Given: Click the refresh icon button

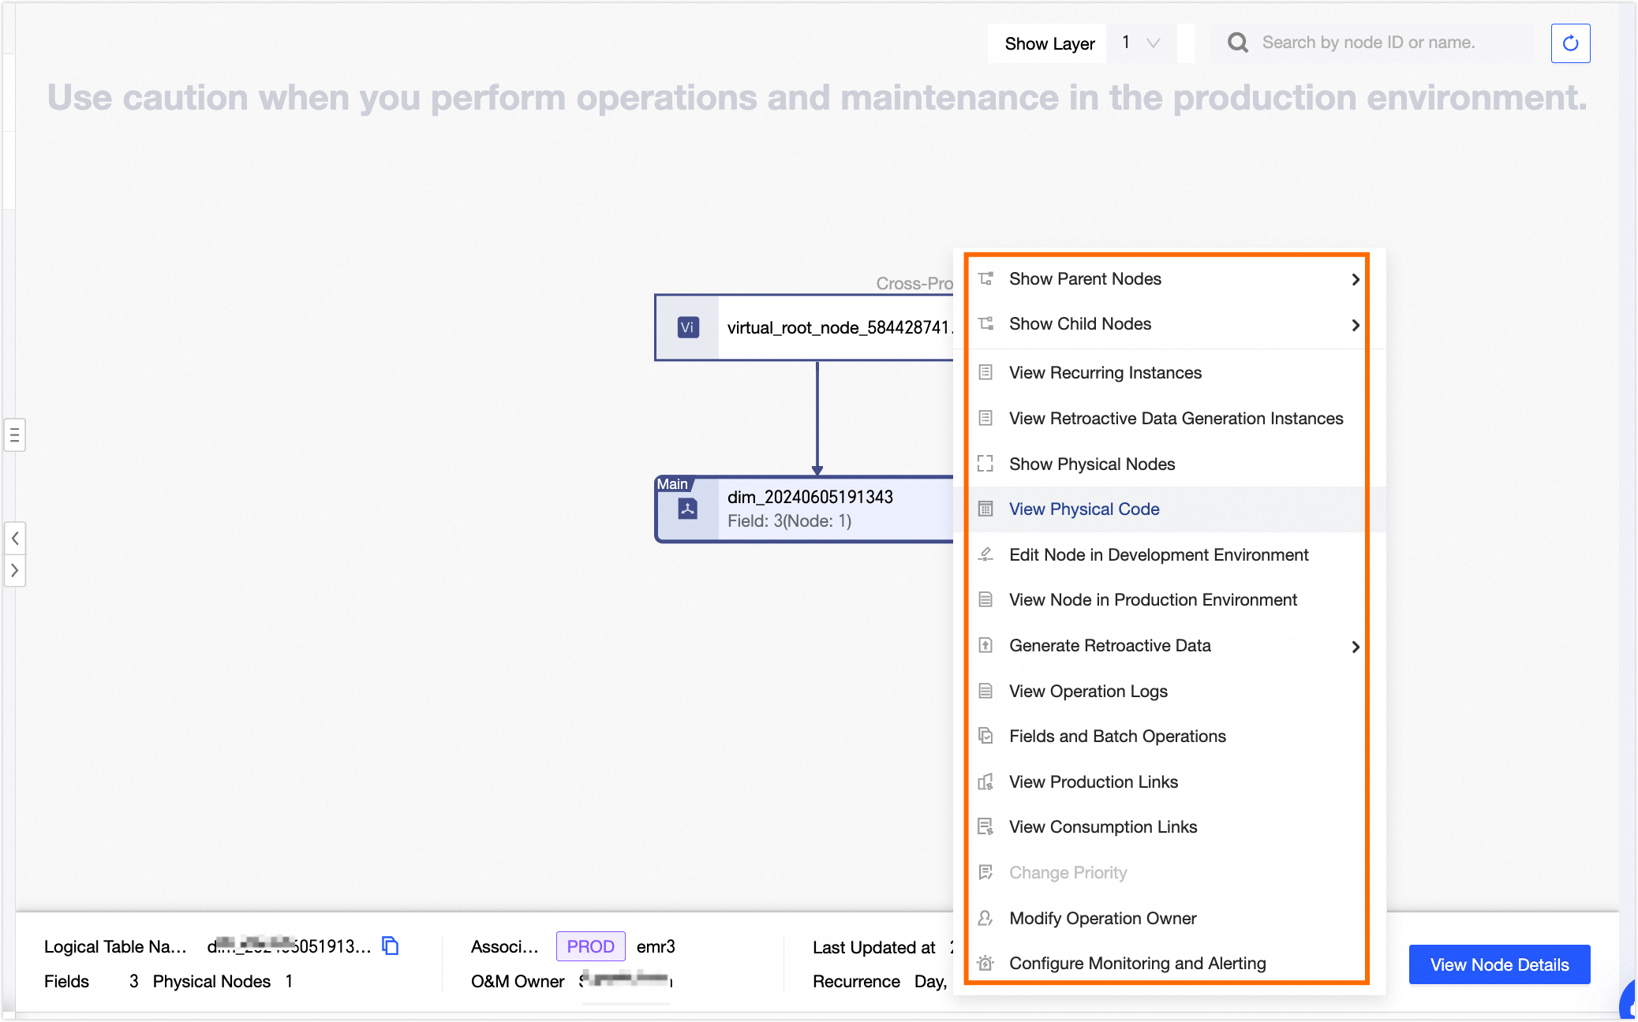Looking at the screenshot, I should (x=1570, y=43).
